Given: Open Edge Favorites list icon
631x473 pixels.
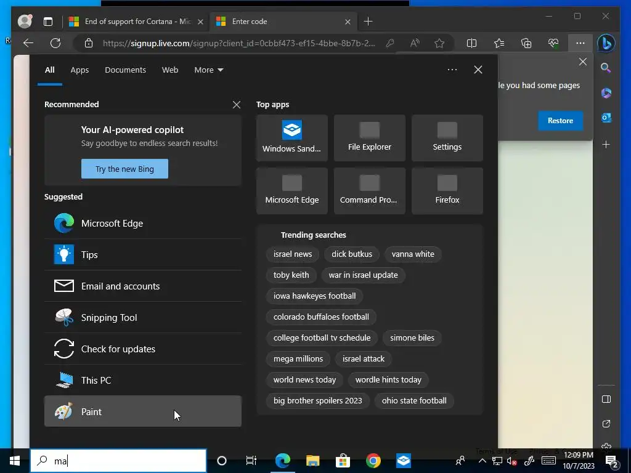Looking at the screenshot, I should coord(499,43).
